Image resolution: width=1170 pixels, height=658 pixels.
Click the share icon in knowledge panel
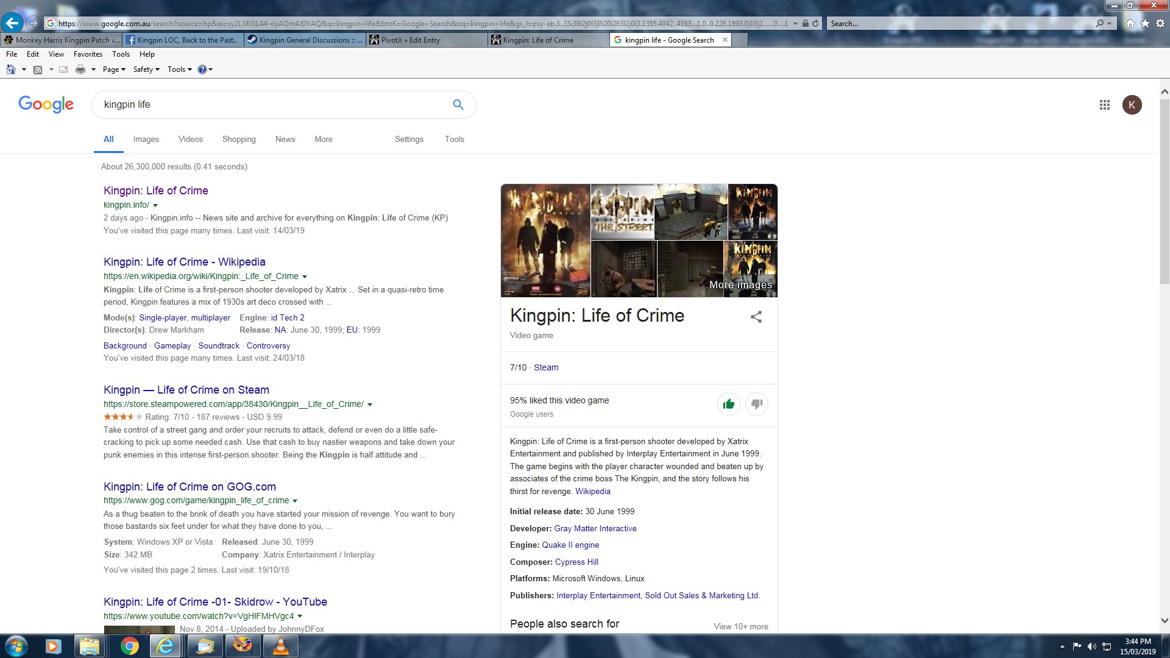tap(756, 317)
